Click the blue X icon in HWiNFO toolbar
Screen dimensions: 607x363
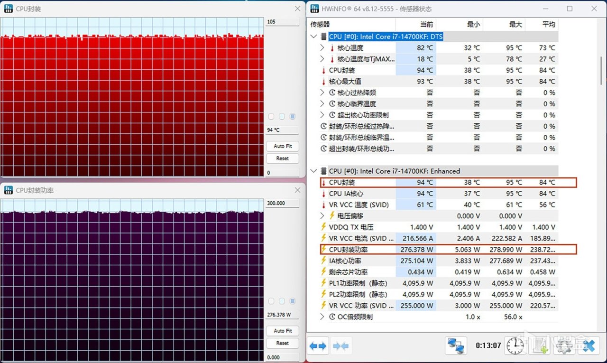(589, 346)
